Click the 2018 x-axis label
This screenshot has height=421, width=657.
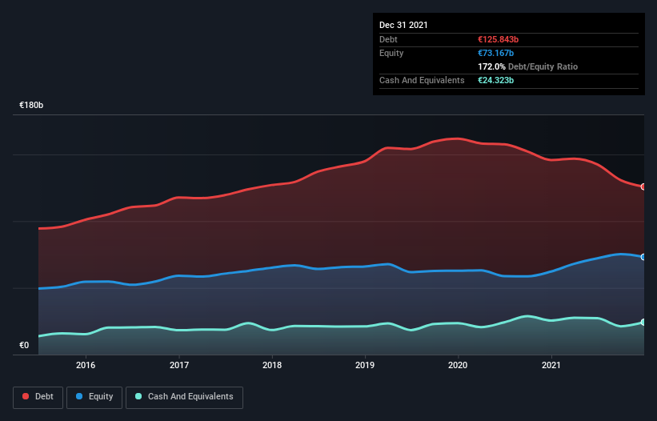pos(272,365)
